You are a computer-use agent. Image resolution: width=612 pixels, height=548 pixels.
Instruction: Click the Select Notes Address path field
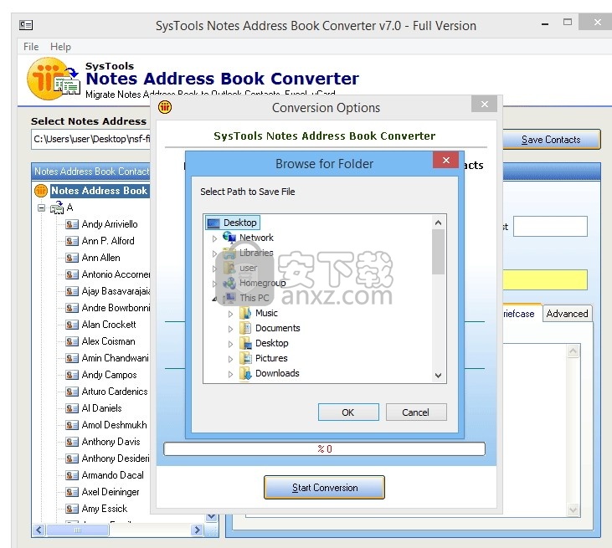point(92,139)
